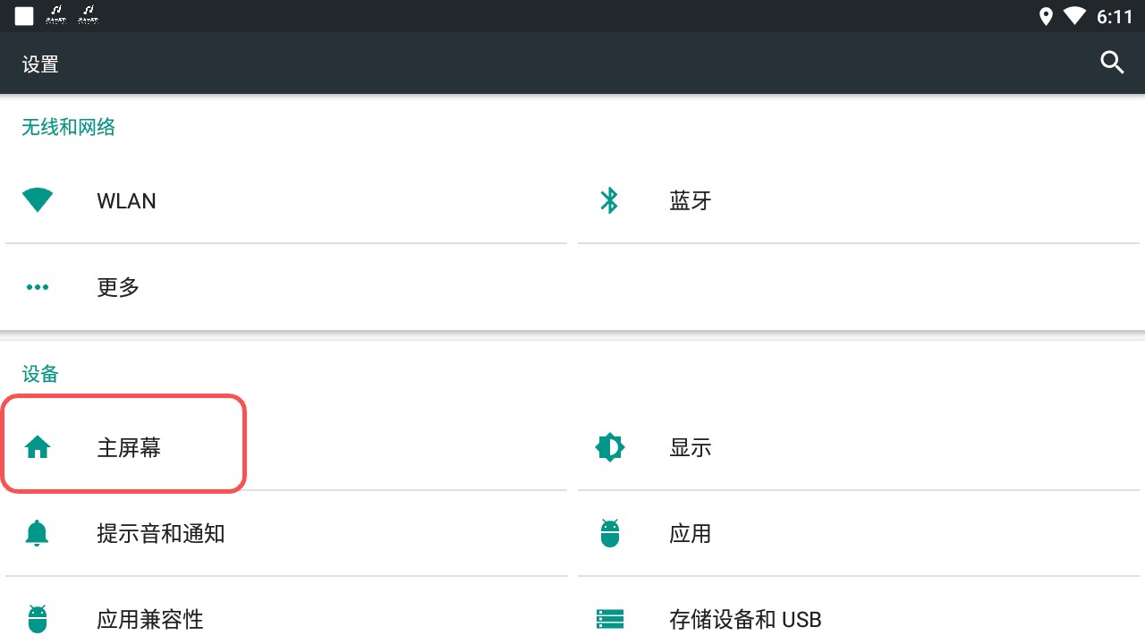Tap the 无线和网络 section header
The image size is (1145, 644).
point(68,127)
